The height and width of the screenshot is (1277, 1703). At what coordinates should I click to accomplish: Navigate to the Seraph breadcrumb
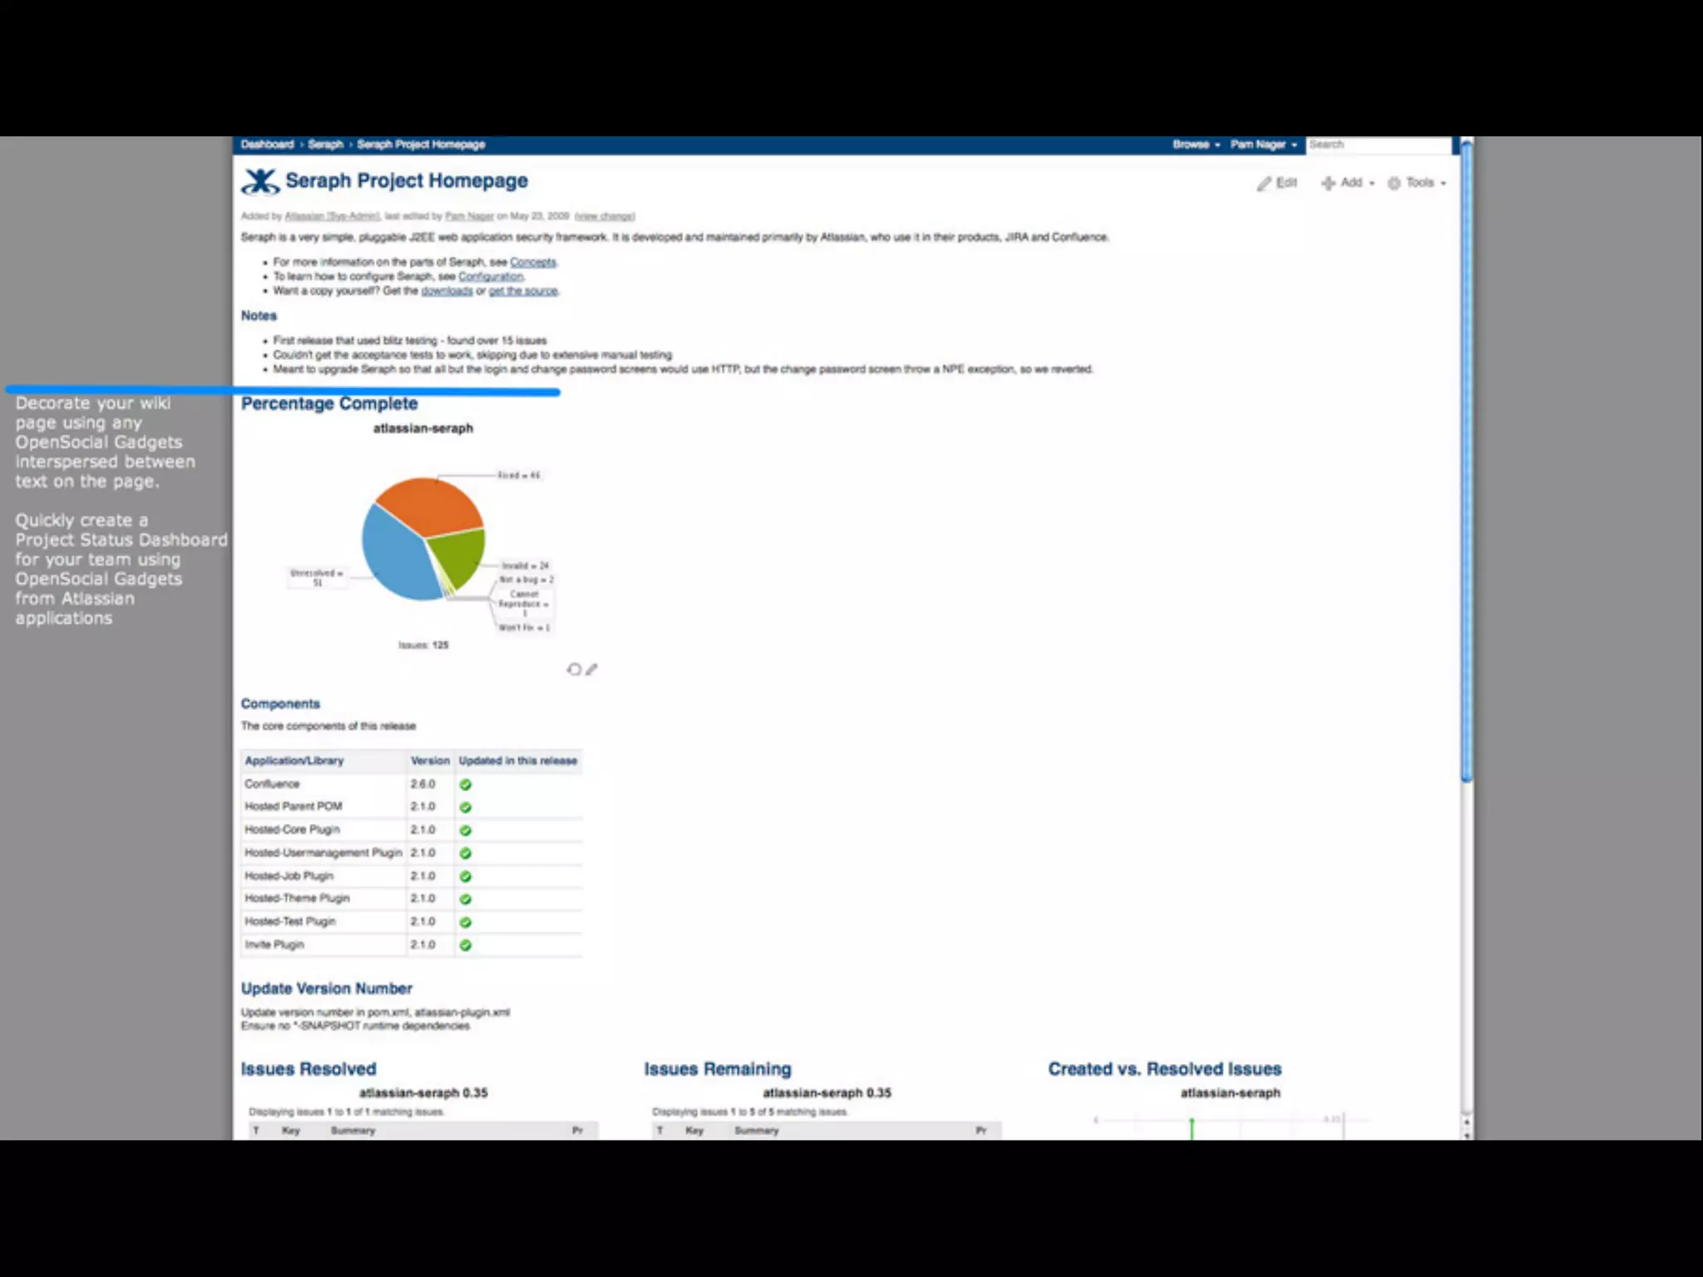pos(325,145)
